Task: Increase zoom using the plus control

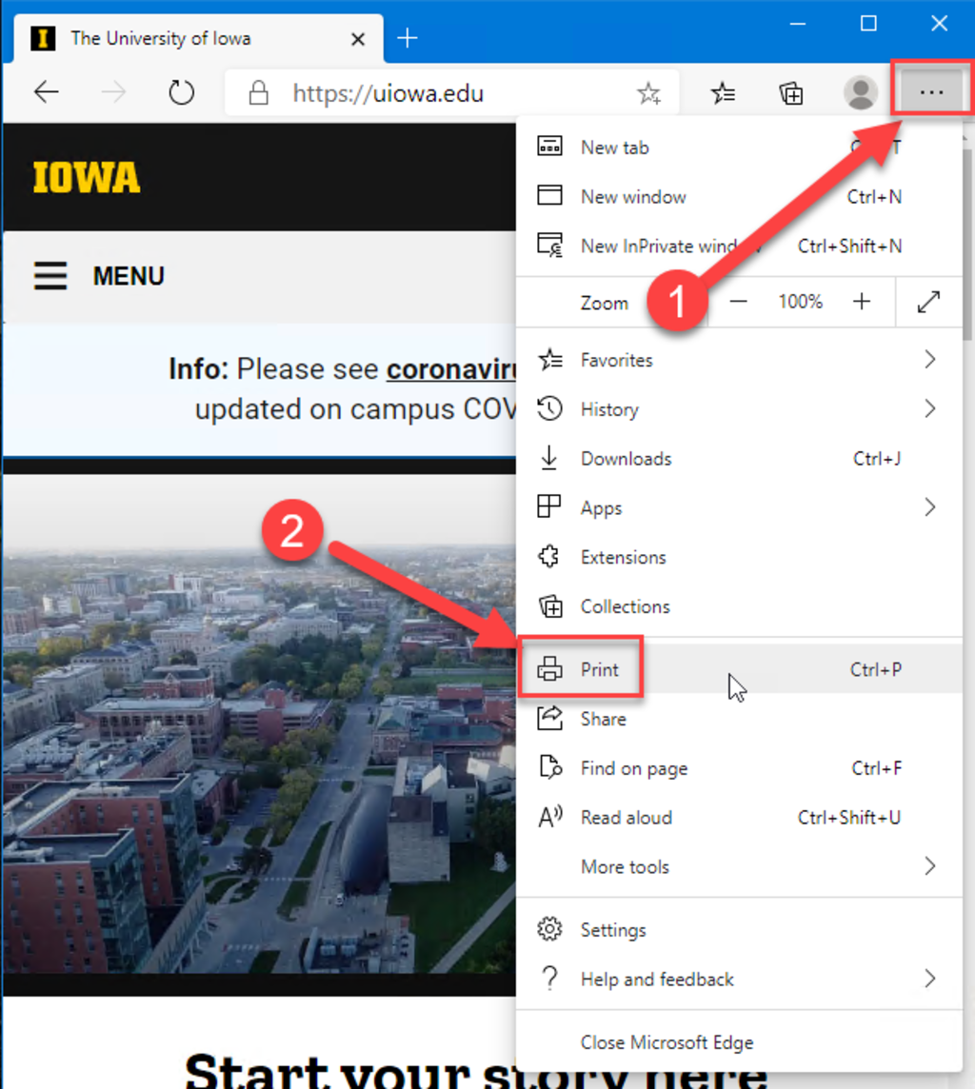Action: click(x=862, y=302)
